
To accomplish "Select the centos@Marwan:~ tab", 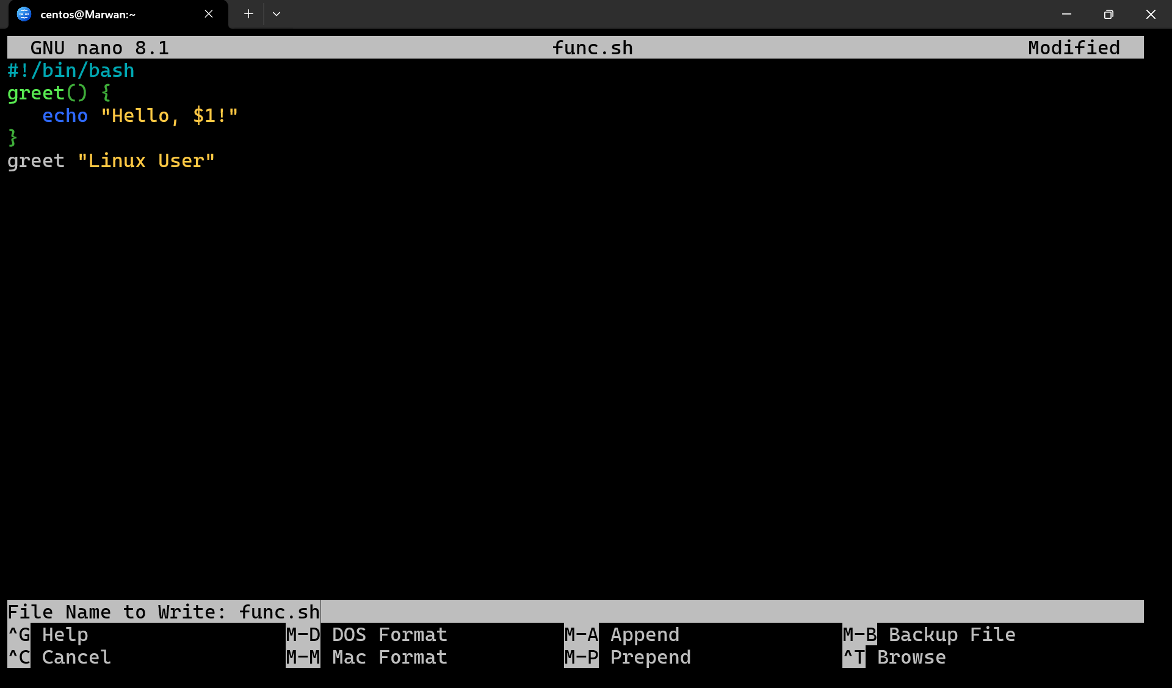I will [118, 14].
